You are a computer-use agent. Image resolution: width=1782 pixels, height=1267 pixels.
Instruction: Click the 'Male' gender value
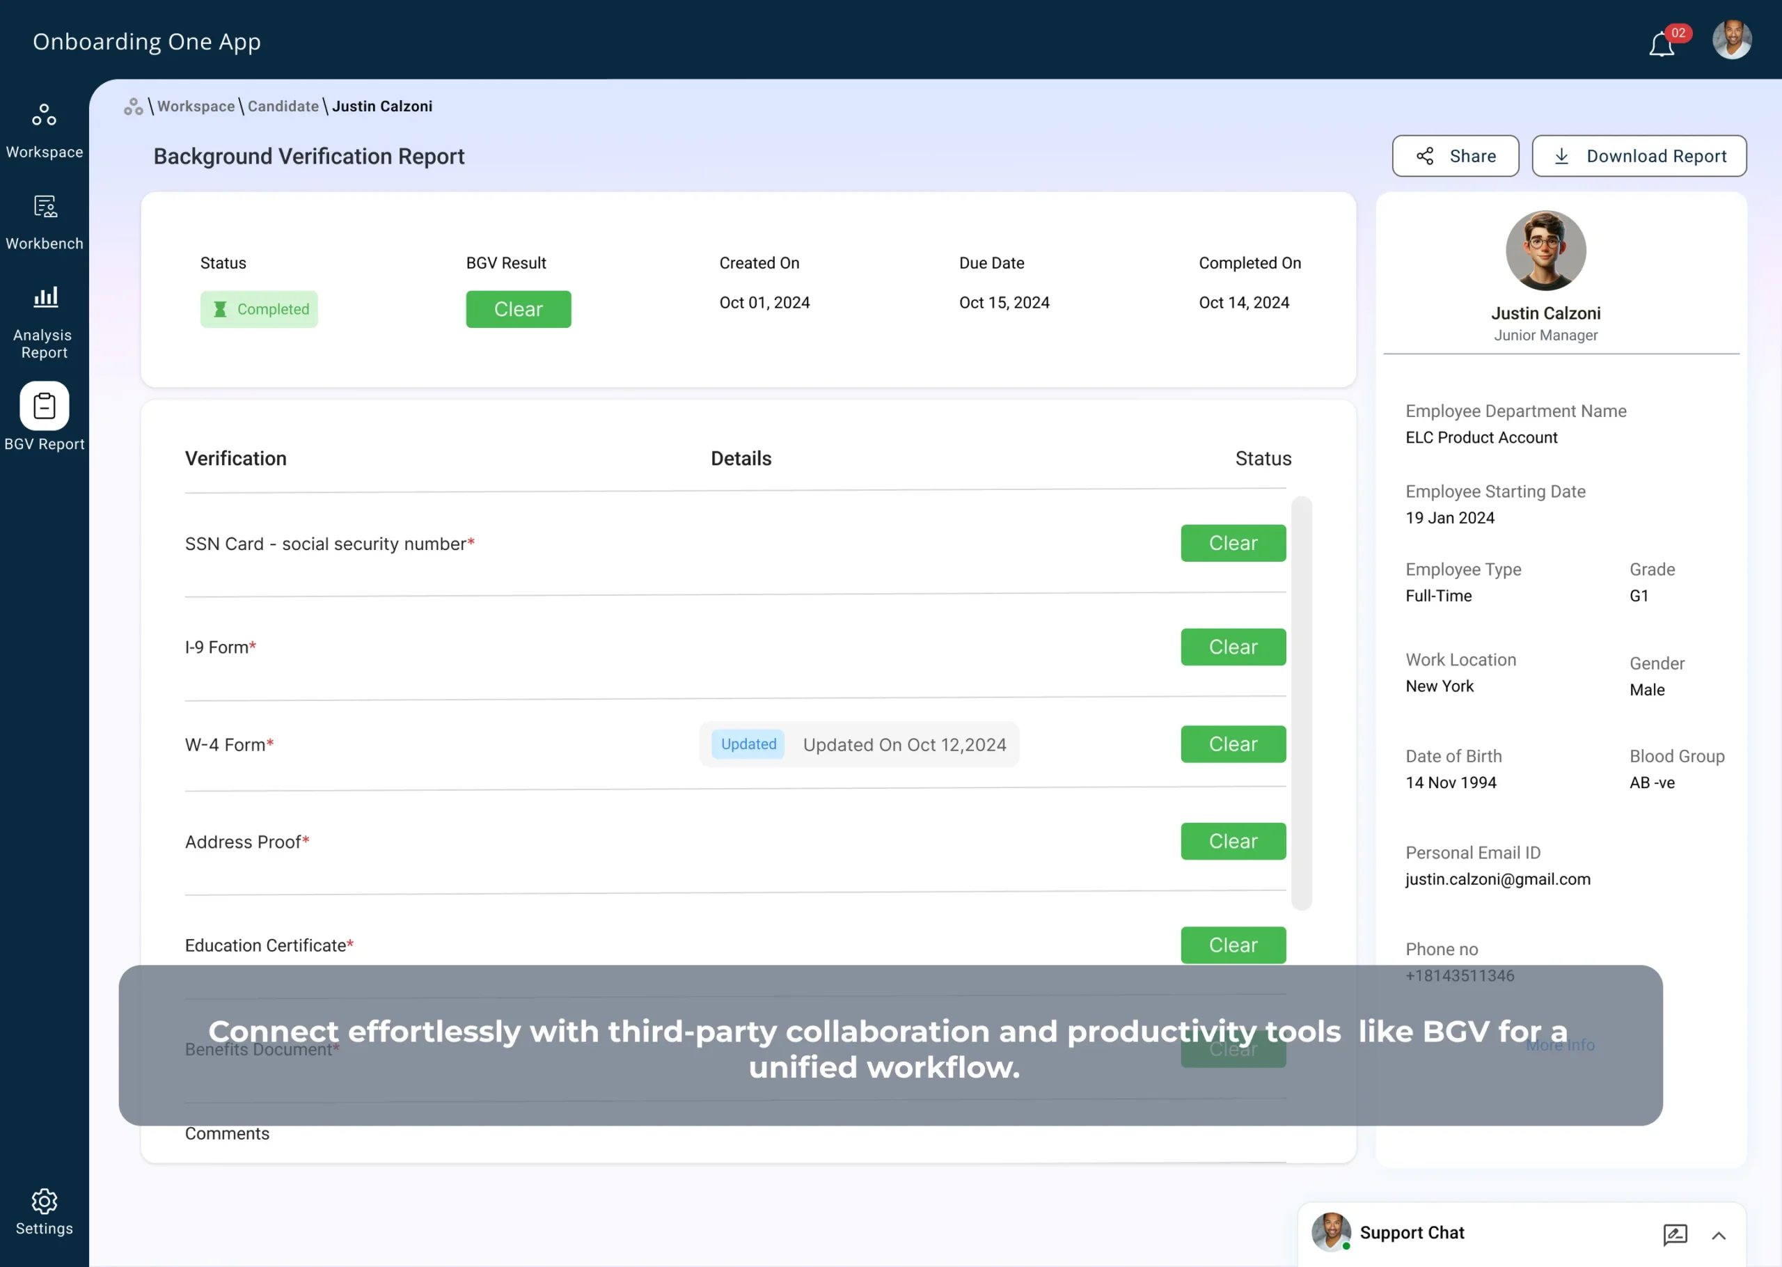coord(1647,690)
